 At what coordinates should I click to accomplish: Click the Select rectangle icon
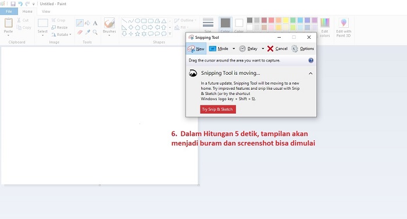pyautogui.click(x=42, y=23)
